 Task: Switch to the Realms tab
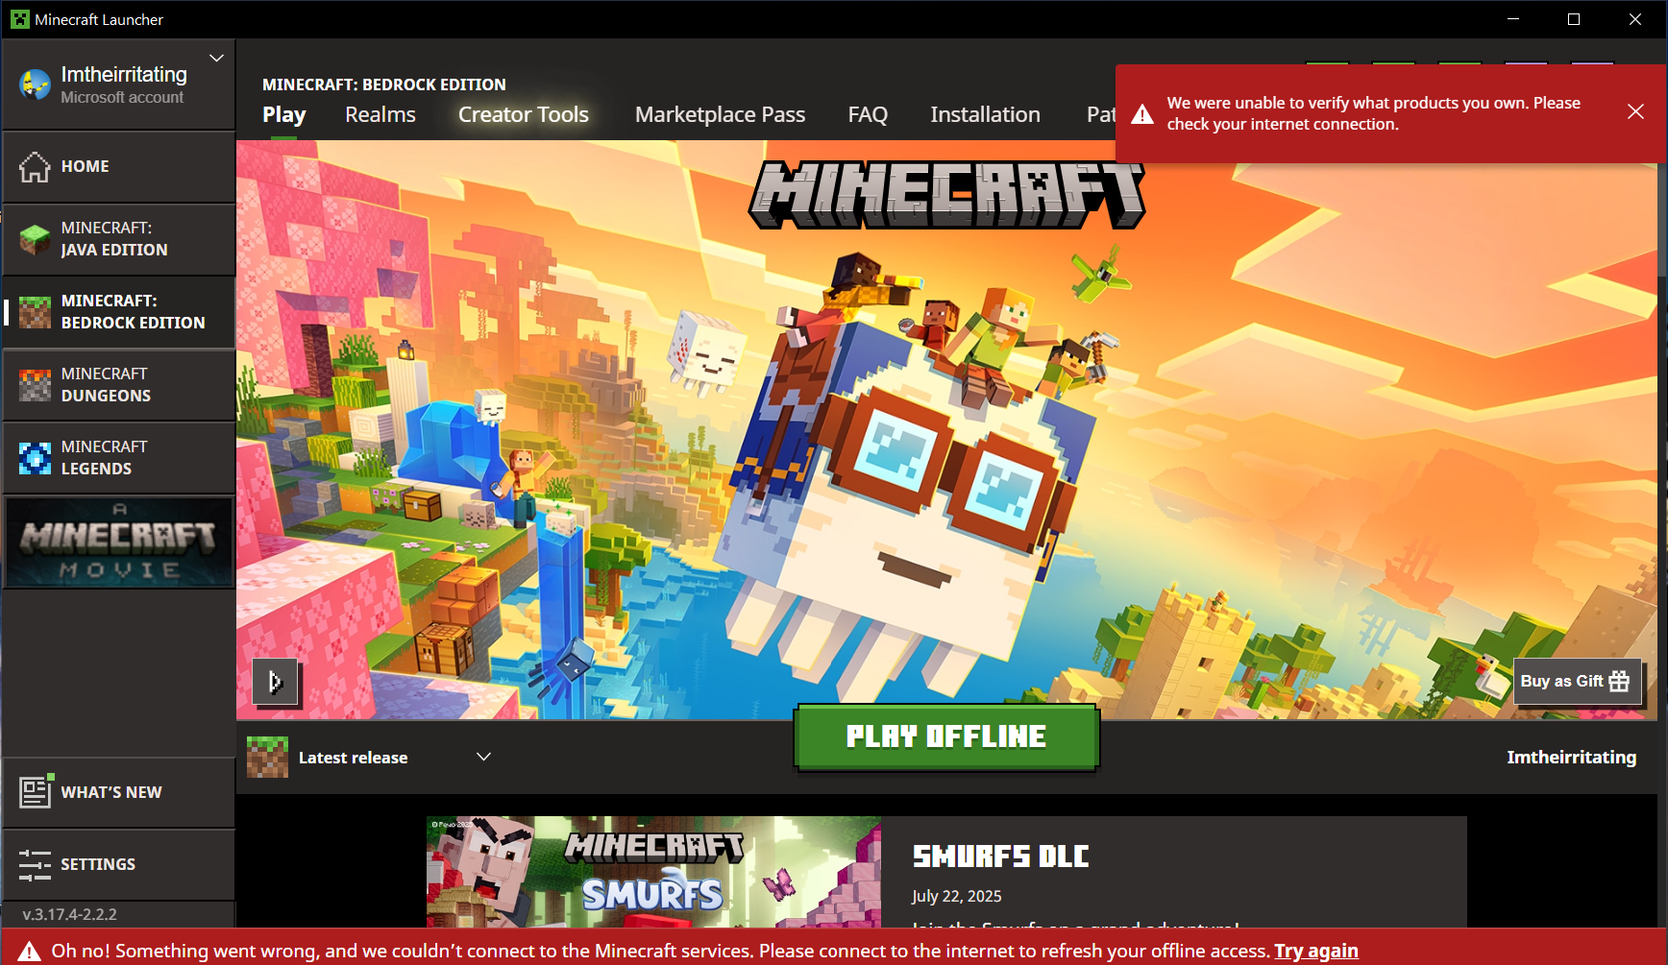(380, 115)
